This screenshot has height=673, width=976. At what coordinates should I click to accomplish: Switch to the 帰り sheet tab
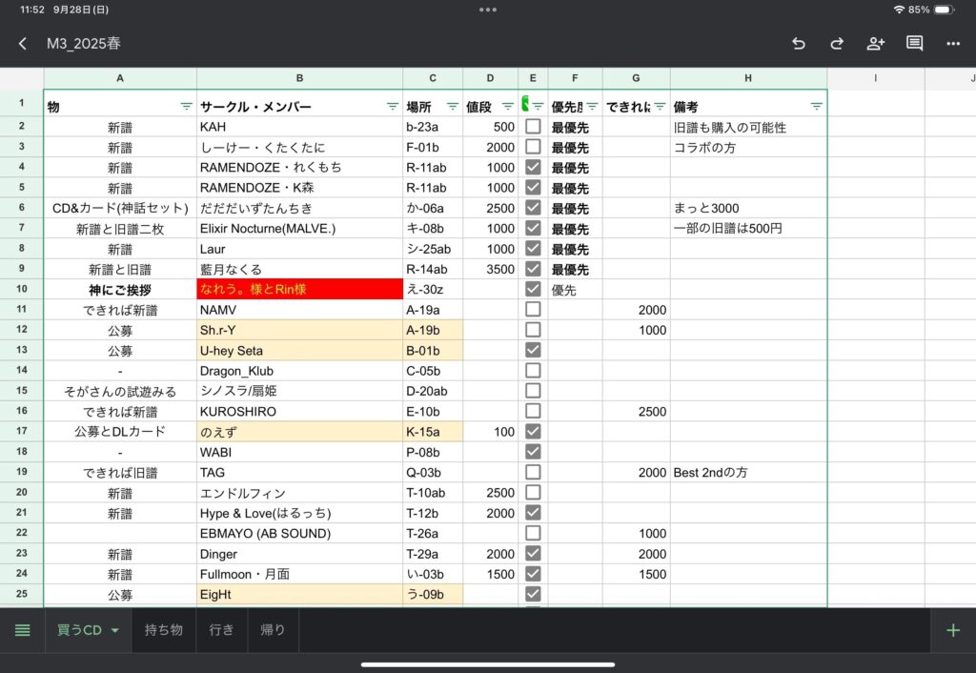click(x=273, y=630)
